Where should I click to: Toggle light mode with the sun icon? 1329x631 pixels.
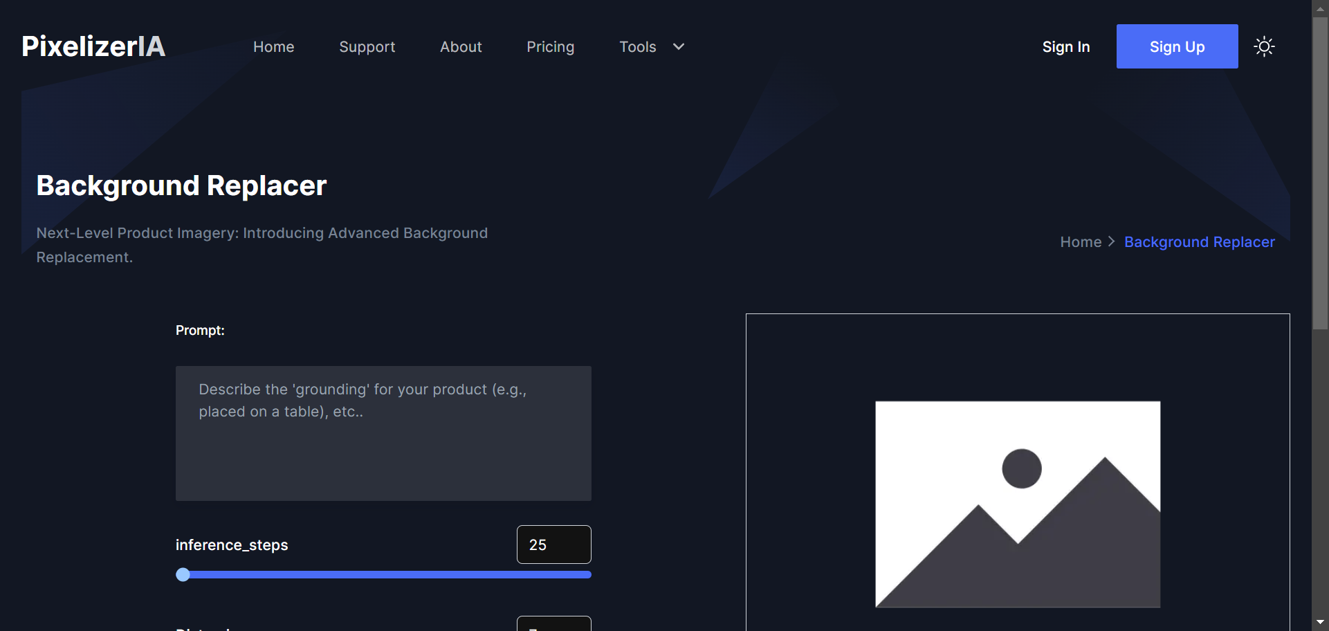1264,46
